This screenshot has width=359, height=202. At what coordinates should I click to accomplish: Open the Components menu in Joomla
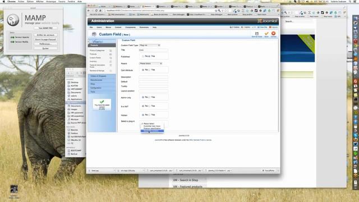(x=130, y=27)
